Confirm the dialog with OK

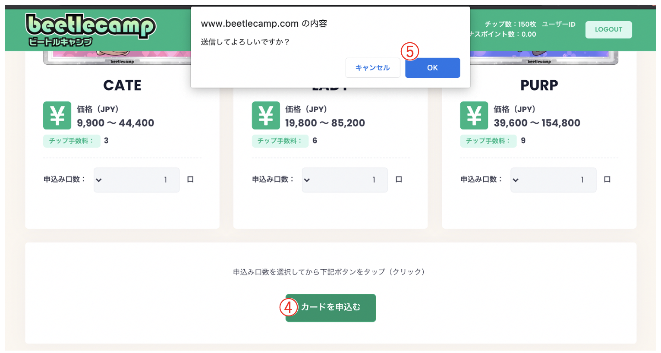[x=432, y=68]
